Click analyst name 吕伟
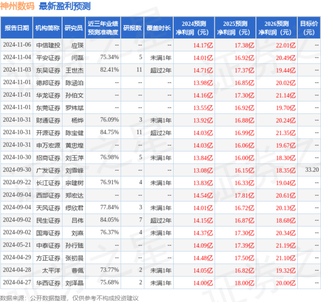The height and width of the screenshot is (302, 321). pos(77,220)
